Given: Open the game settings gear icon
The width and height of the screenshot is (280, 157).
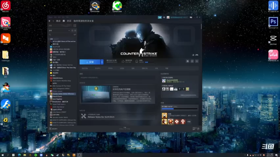Looking at the screenshot, I should (188, 61).
